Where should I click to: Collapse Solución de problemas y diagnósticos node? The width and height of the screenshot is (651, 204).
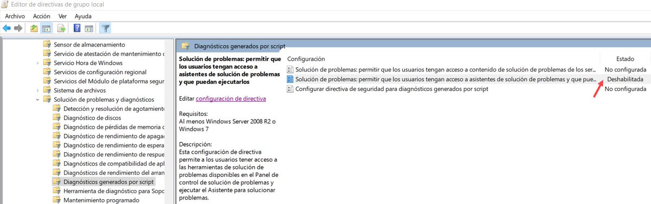pyautogui.click(x=37, y=100)
